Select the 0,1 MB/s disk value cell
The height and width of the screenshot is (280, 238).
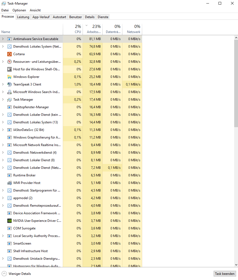pos(113,168)
